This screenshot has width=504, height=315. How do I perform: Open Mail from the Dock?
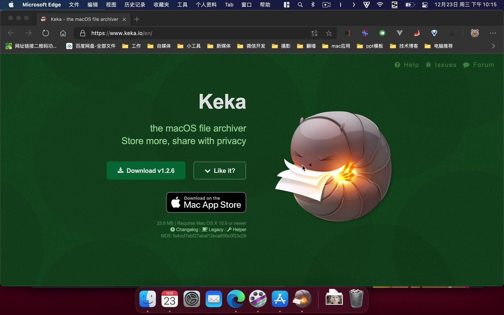214,299
